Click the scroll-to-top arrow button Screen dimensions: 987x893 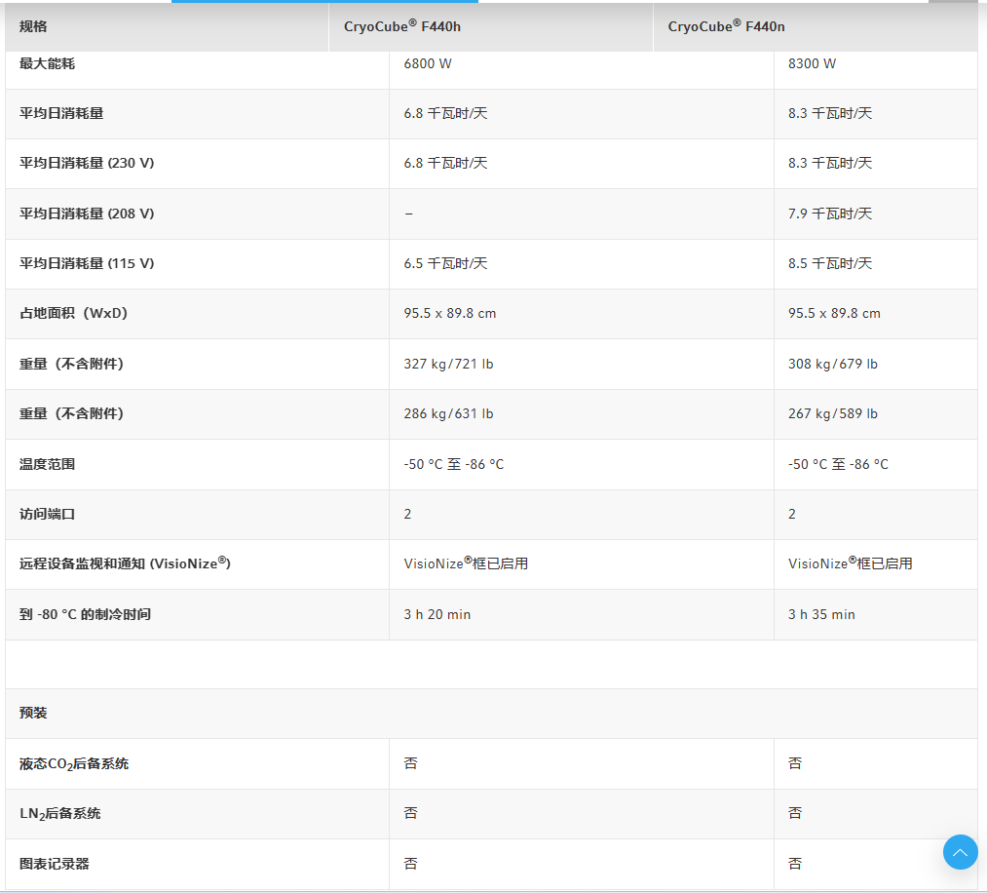pyautogui.click(x=960, y=852)
